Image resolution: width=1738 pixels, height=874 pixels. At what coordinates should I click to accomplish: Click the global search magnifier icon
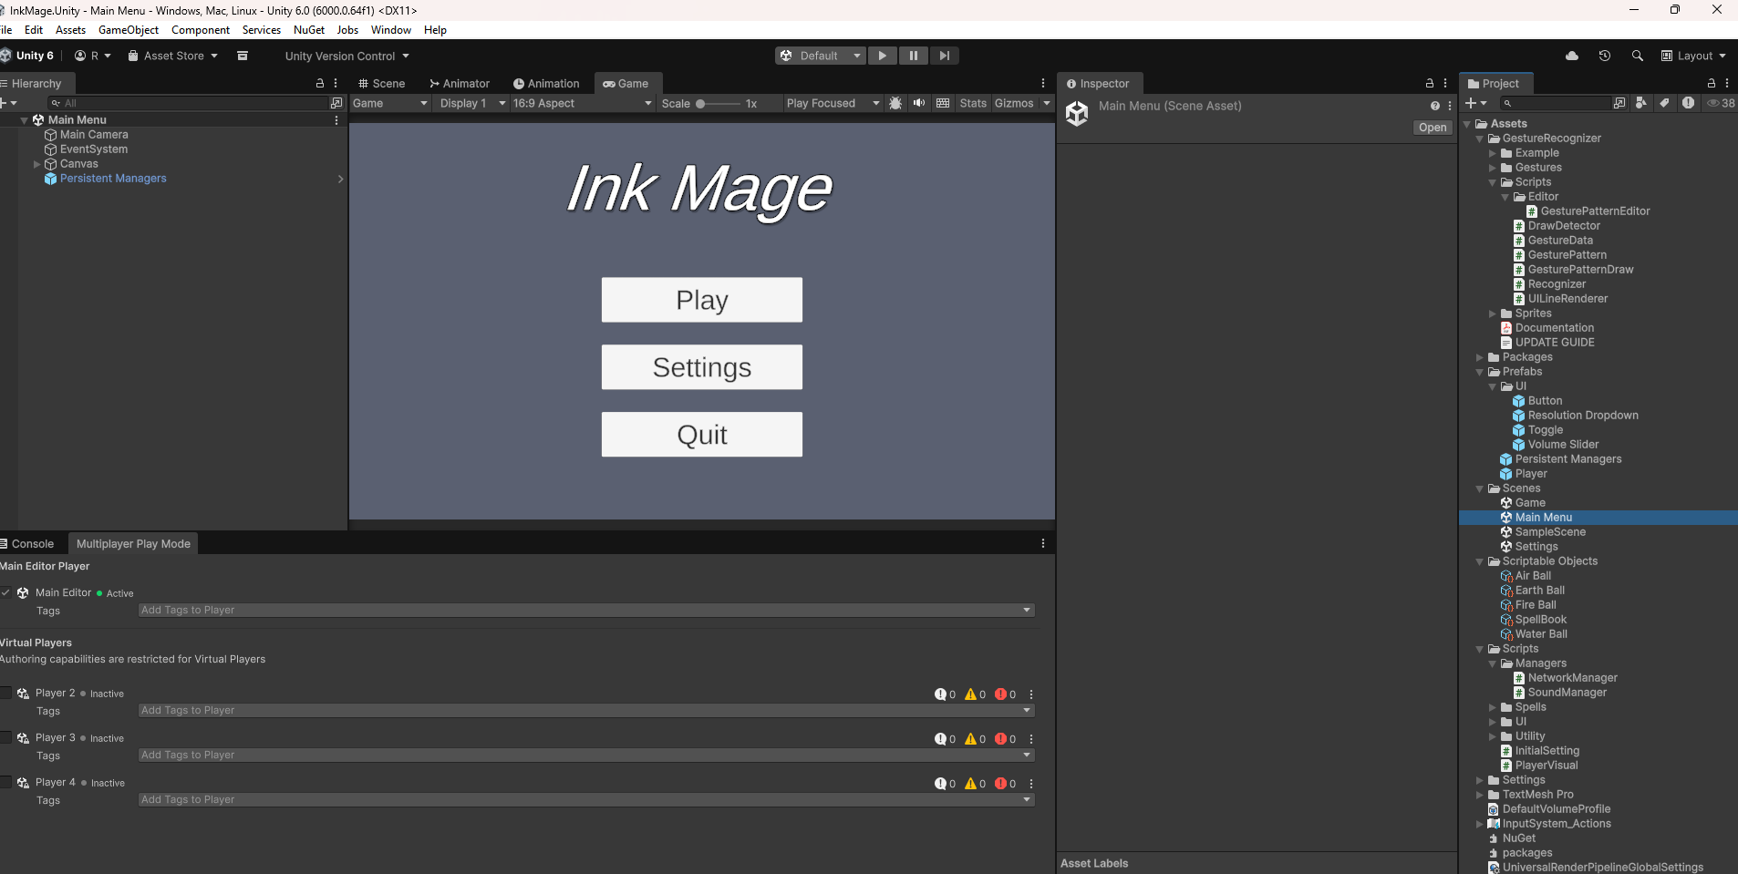pyautogui.click(x=1638, y=56)
